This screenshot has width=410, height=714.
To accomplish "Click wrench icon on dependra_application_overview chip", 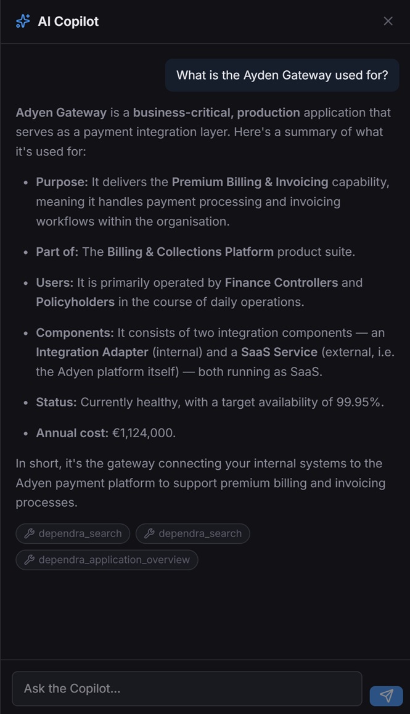I will pyautogui.click(x=30, y=560).
